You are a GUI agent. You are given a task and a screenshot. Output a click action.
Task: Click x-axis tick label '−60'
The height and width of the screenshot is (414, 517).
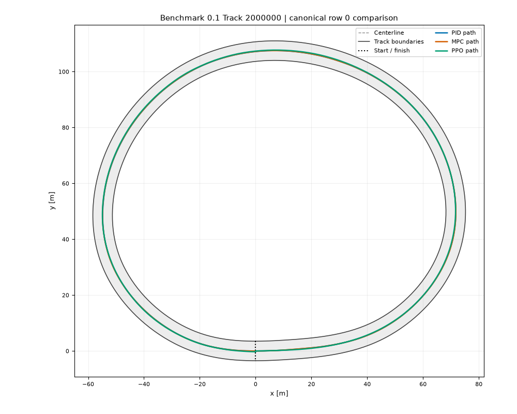(88, 384)
